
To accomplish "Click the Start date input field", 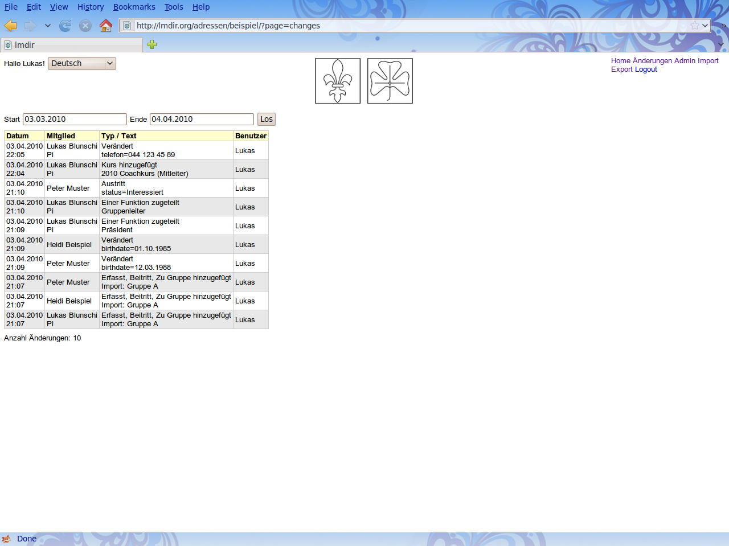I will click(x=75, y=119).
